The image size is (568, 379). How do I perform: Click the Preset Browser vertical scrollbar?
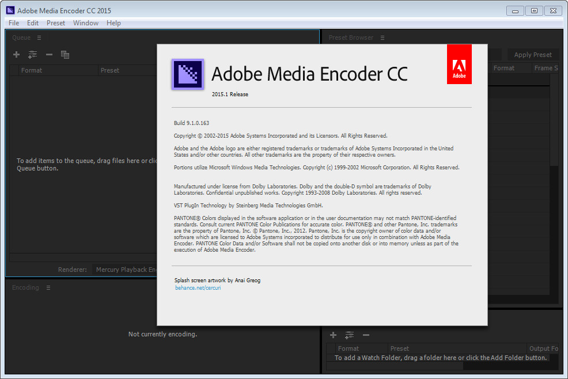pos(554,144)
